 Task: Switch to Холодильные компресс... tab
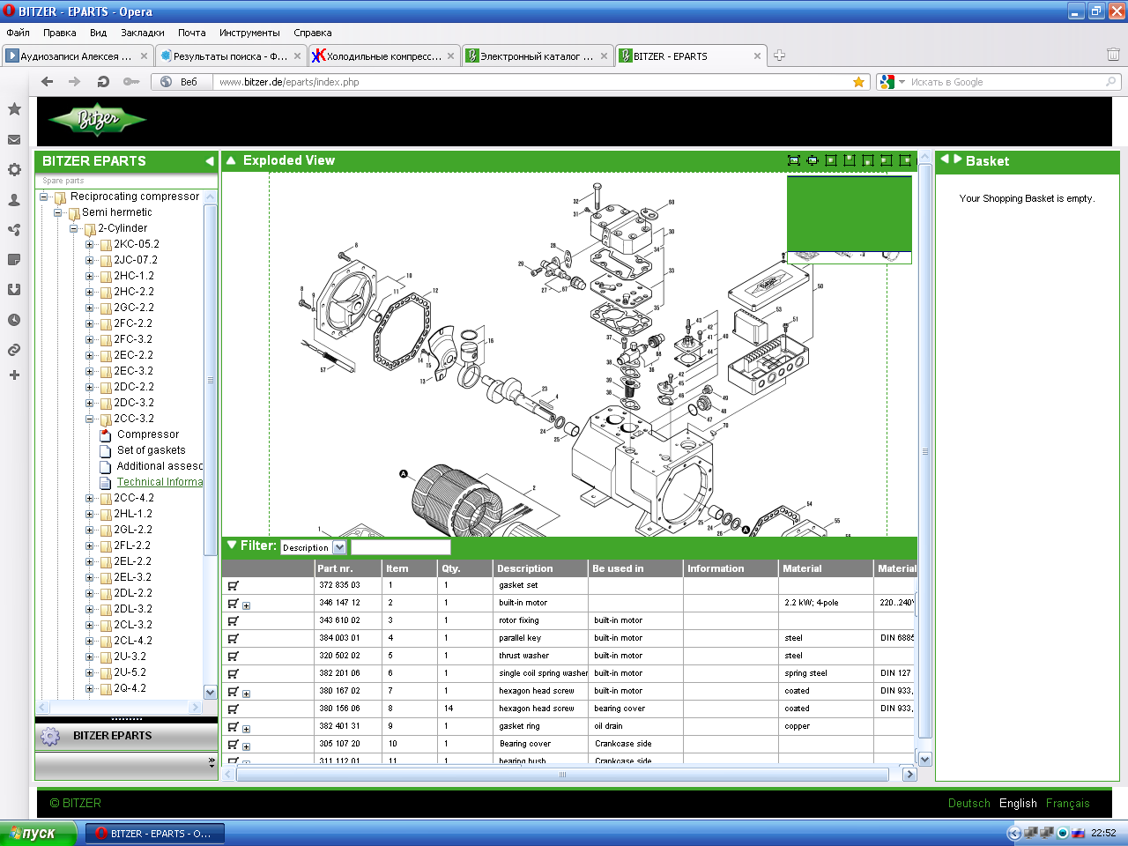coord(384,56)
